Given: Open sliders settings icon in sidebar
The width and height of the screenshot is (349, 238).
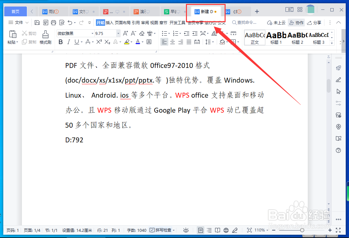Looking at the screenshot, I should [339, 103].
